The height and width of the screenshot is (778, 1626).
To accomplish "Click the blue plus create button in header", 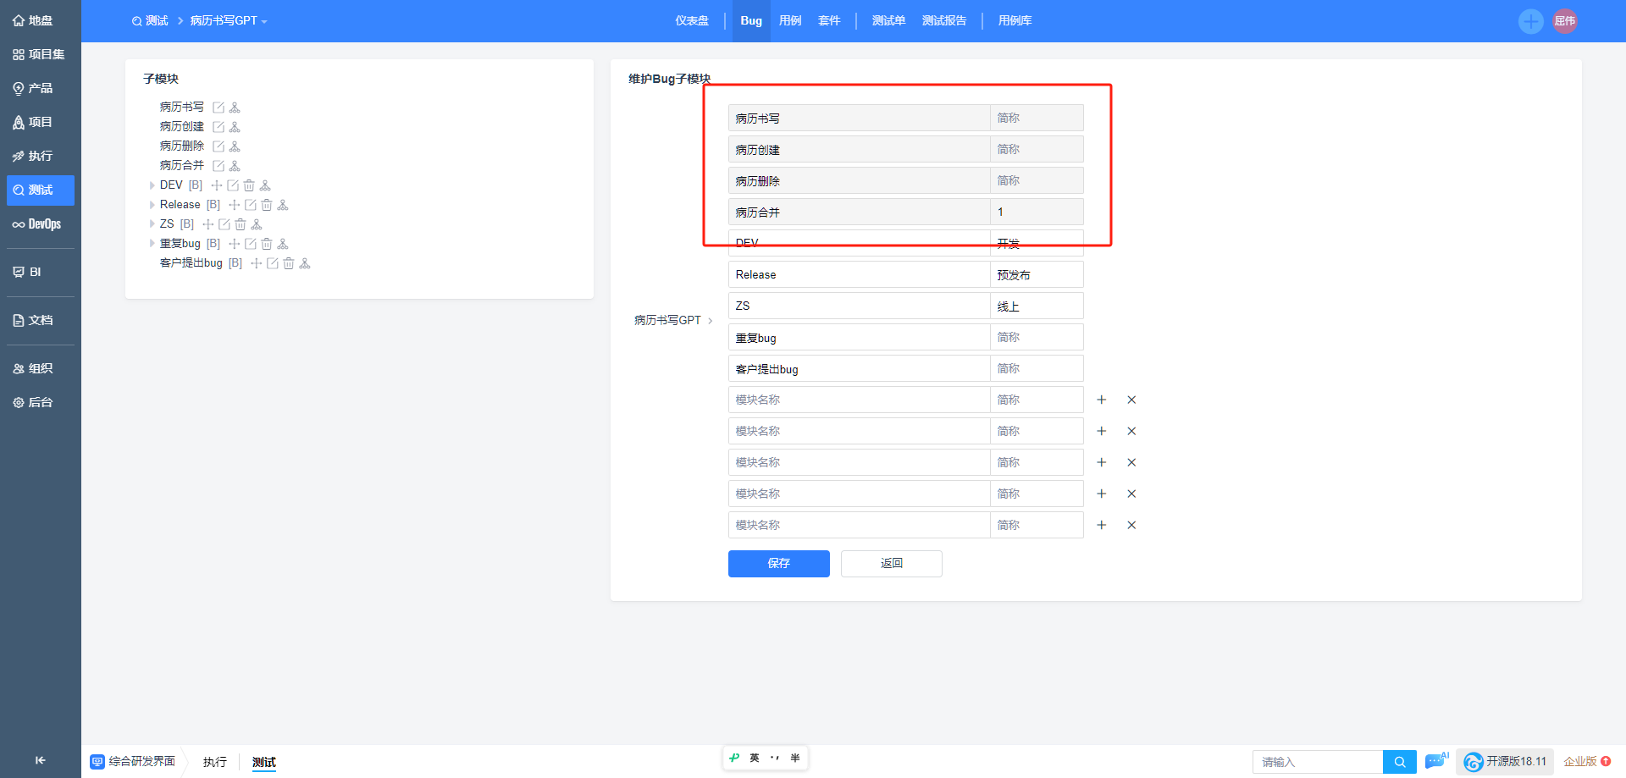I will click(x=1530, y=21).
